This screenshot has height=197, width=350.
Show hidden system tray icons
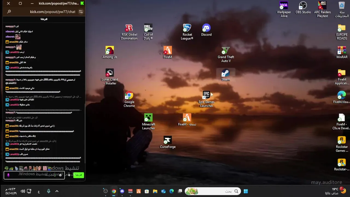pos(57,191)
